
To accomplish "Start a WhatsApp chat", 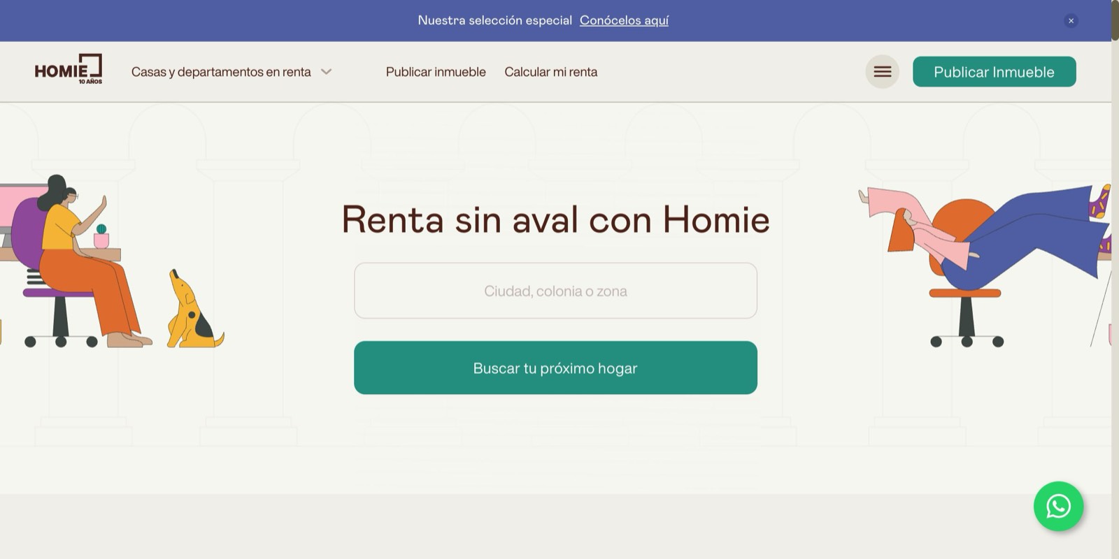I will [1058, 506].
